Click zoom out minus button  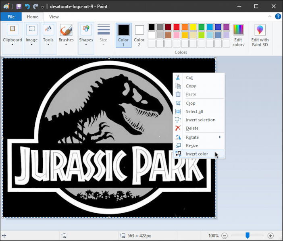225,235
